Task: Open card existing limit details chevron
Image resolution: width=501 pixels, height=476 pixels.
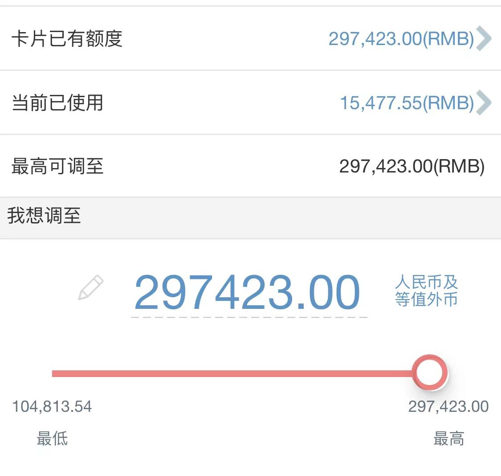Action: 484,39
